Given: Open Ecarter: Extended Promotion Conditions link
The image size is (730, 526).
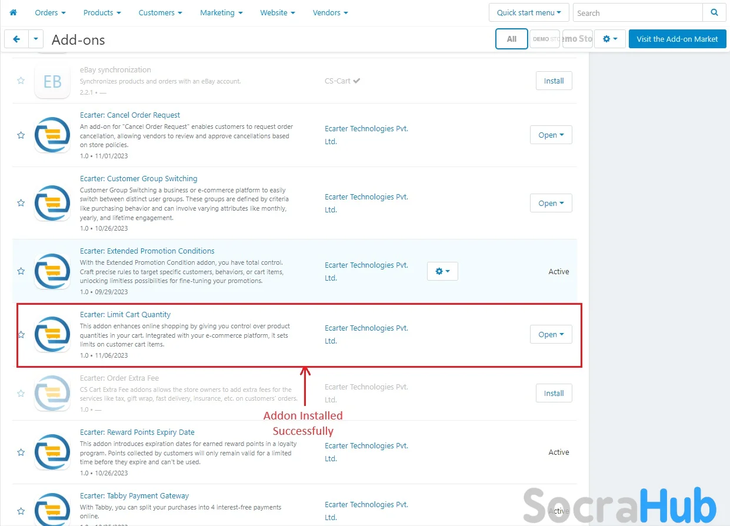Looking at the screenshot, I should coord(147,251).
